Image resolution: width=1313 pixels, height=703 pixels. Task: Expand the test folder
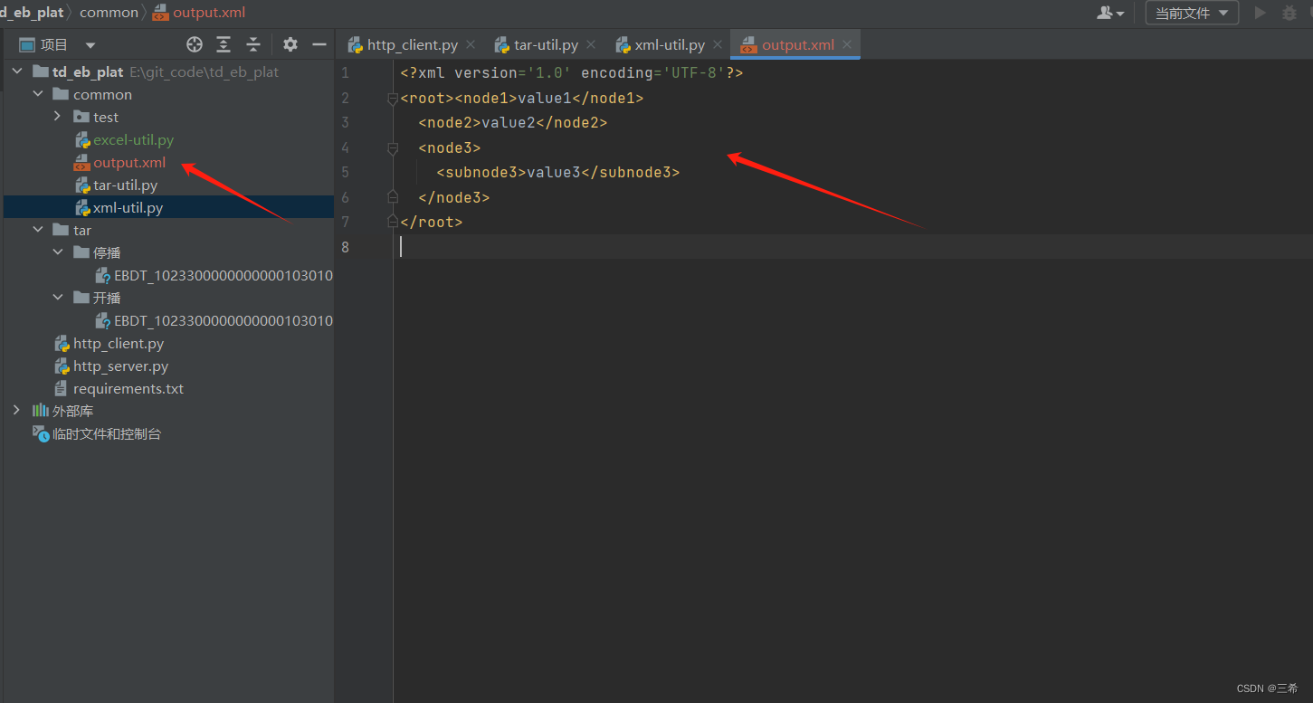pos(56,116)
